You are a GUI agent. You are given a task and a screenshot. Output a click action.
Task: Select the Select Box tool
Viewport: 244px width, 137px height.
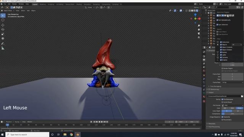(3, 16)
